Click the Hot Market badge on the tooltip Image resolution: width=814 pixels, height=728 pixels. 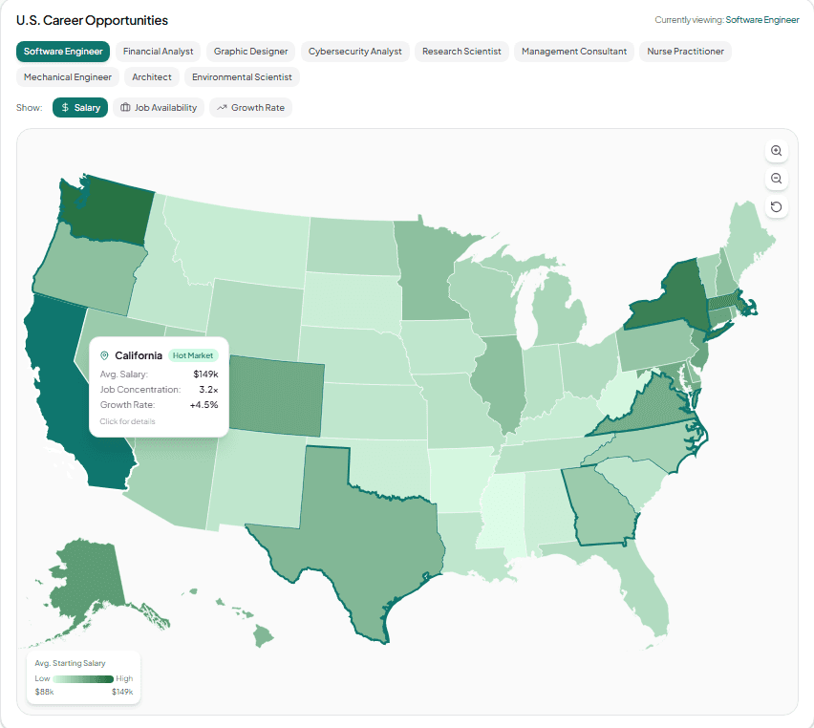coord(193,355)
